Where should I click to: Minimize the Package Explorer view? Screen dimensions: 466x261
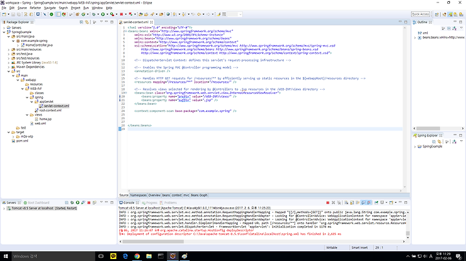pyautogui.click(x=106, y=22)
